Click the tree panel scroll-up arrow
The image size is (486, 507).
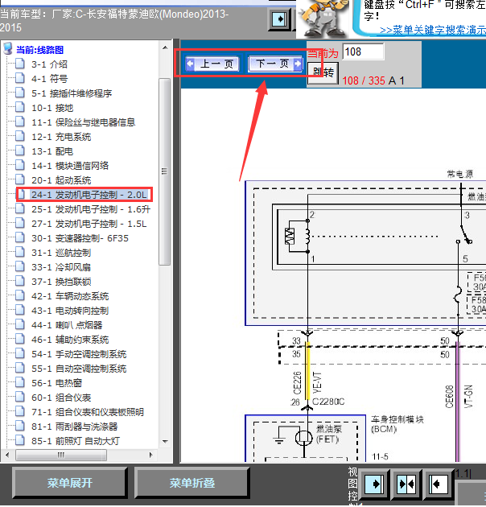(165, 47)
